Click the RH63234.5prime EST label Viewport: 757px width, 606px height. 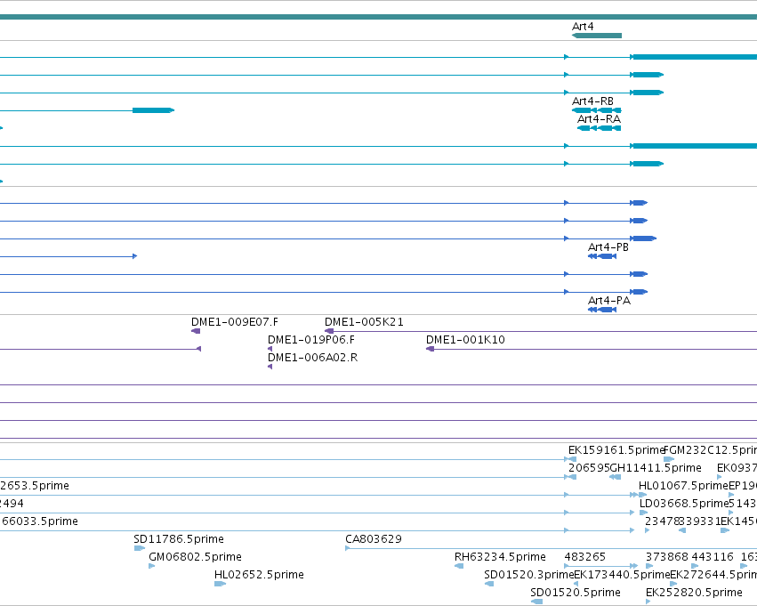500,557
